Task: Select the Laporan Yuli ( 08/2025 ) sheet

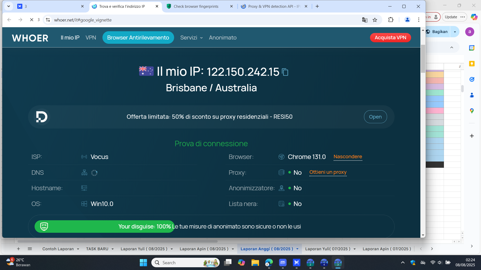Action: tap(144, 249)
